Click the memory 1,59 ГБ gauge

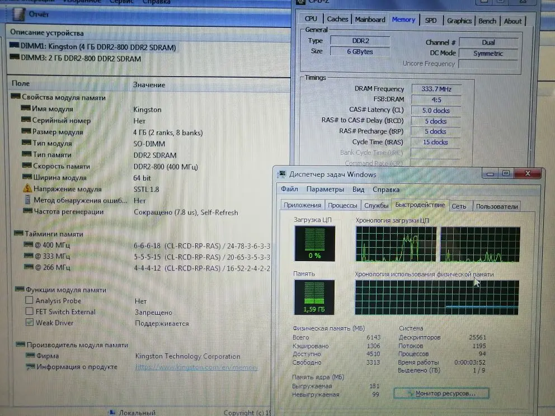[314, 297]
